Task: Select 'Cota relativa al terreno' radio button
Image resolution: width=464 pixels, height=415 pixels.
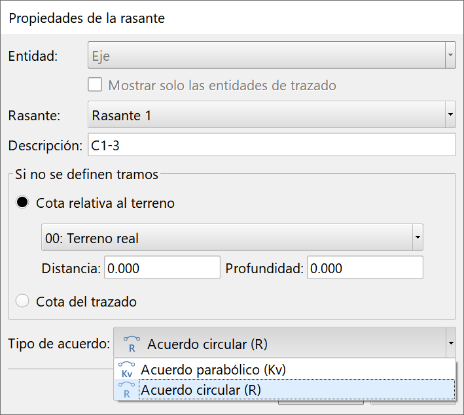Action: (x=22, y=203)
